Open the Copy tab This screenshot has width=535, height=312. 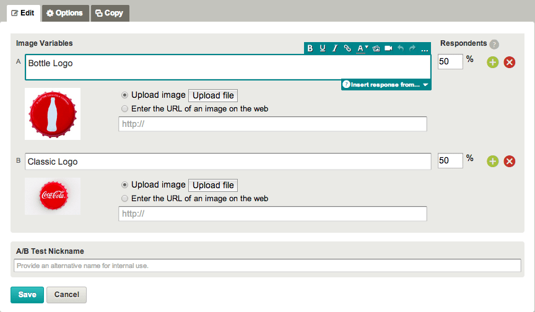pos(110,13)
